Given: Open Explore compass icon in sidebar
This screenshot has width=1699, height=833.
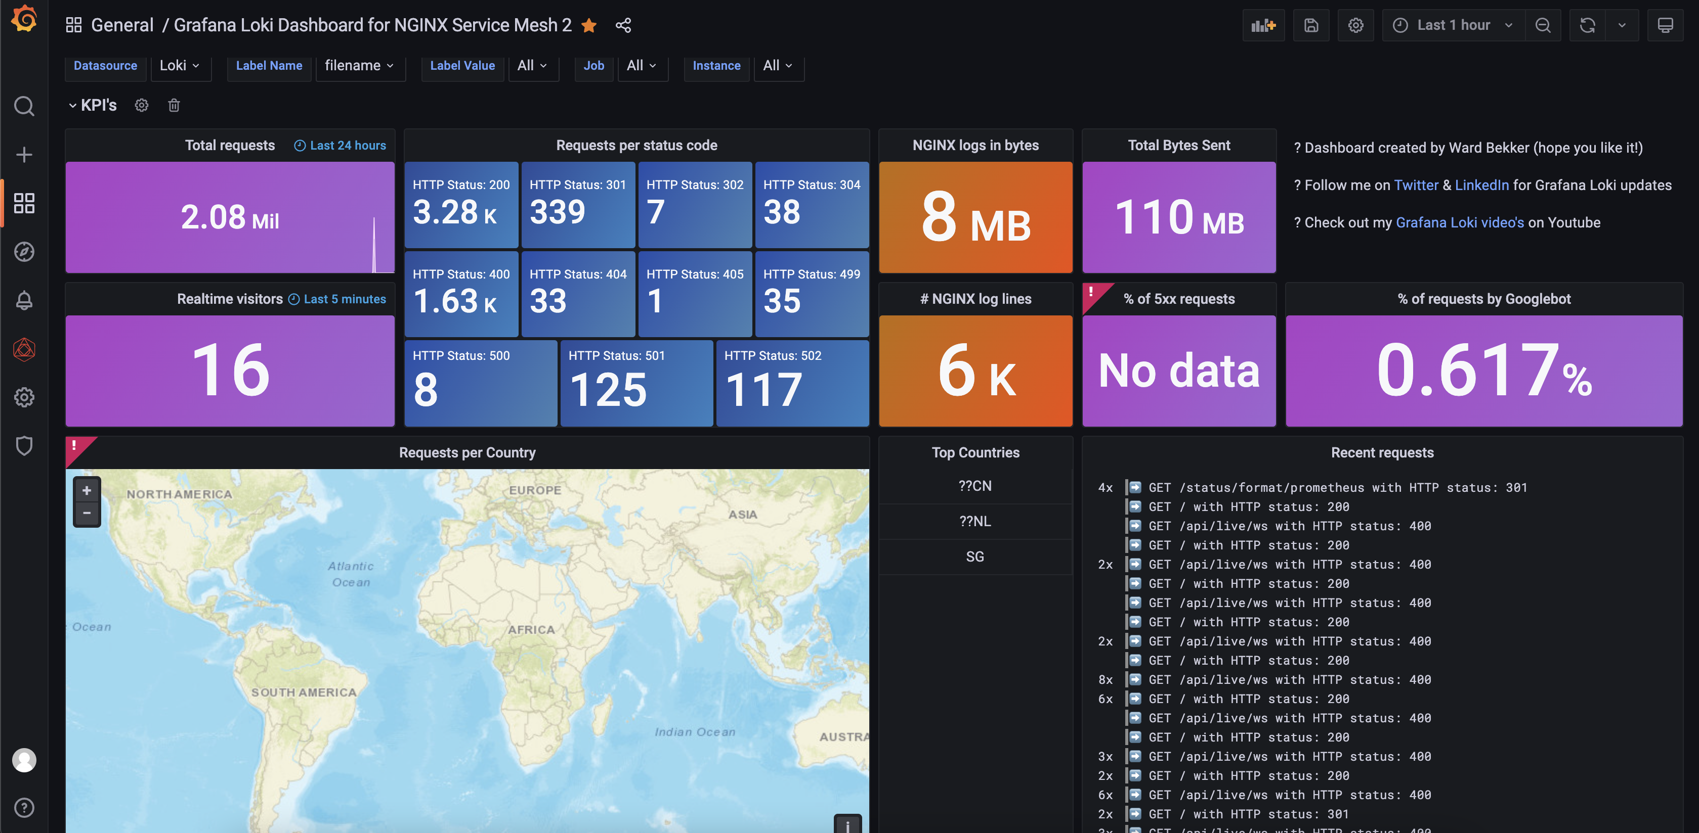Looking at the screenshot, I should [24, 252].
